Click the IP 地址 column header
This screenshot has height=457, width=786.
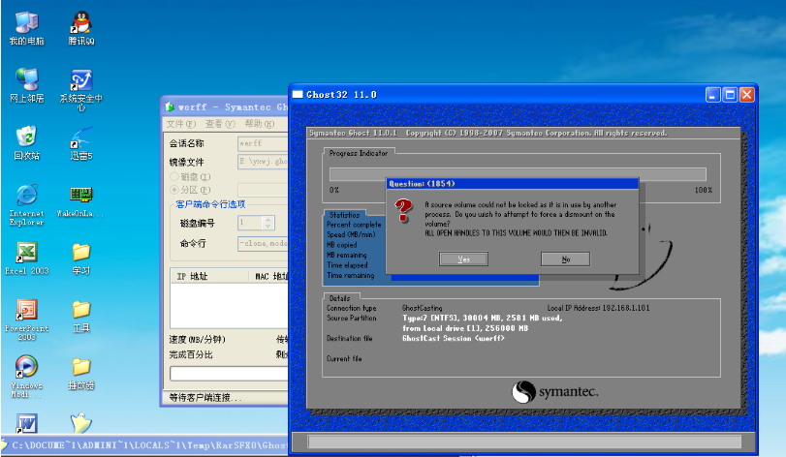(x=210, y=276)
